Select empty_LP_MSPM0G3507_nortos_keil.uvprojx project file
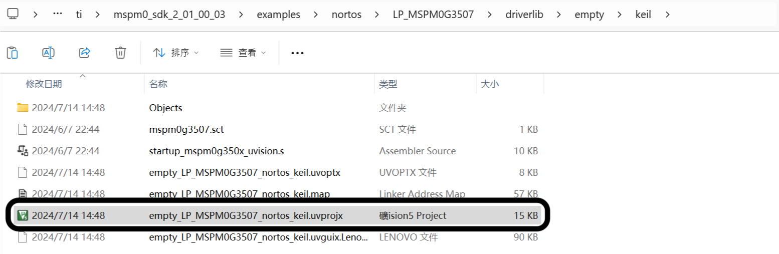This screenshot has height=254, width=779. 246,216
